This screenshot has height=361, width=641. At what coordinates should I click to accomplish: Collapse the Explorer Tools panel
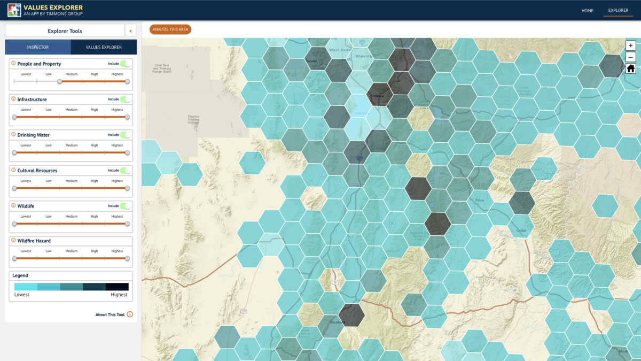point(130,30)
